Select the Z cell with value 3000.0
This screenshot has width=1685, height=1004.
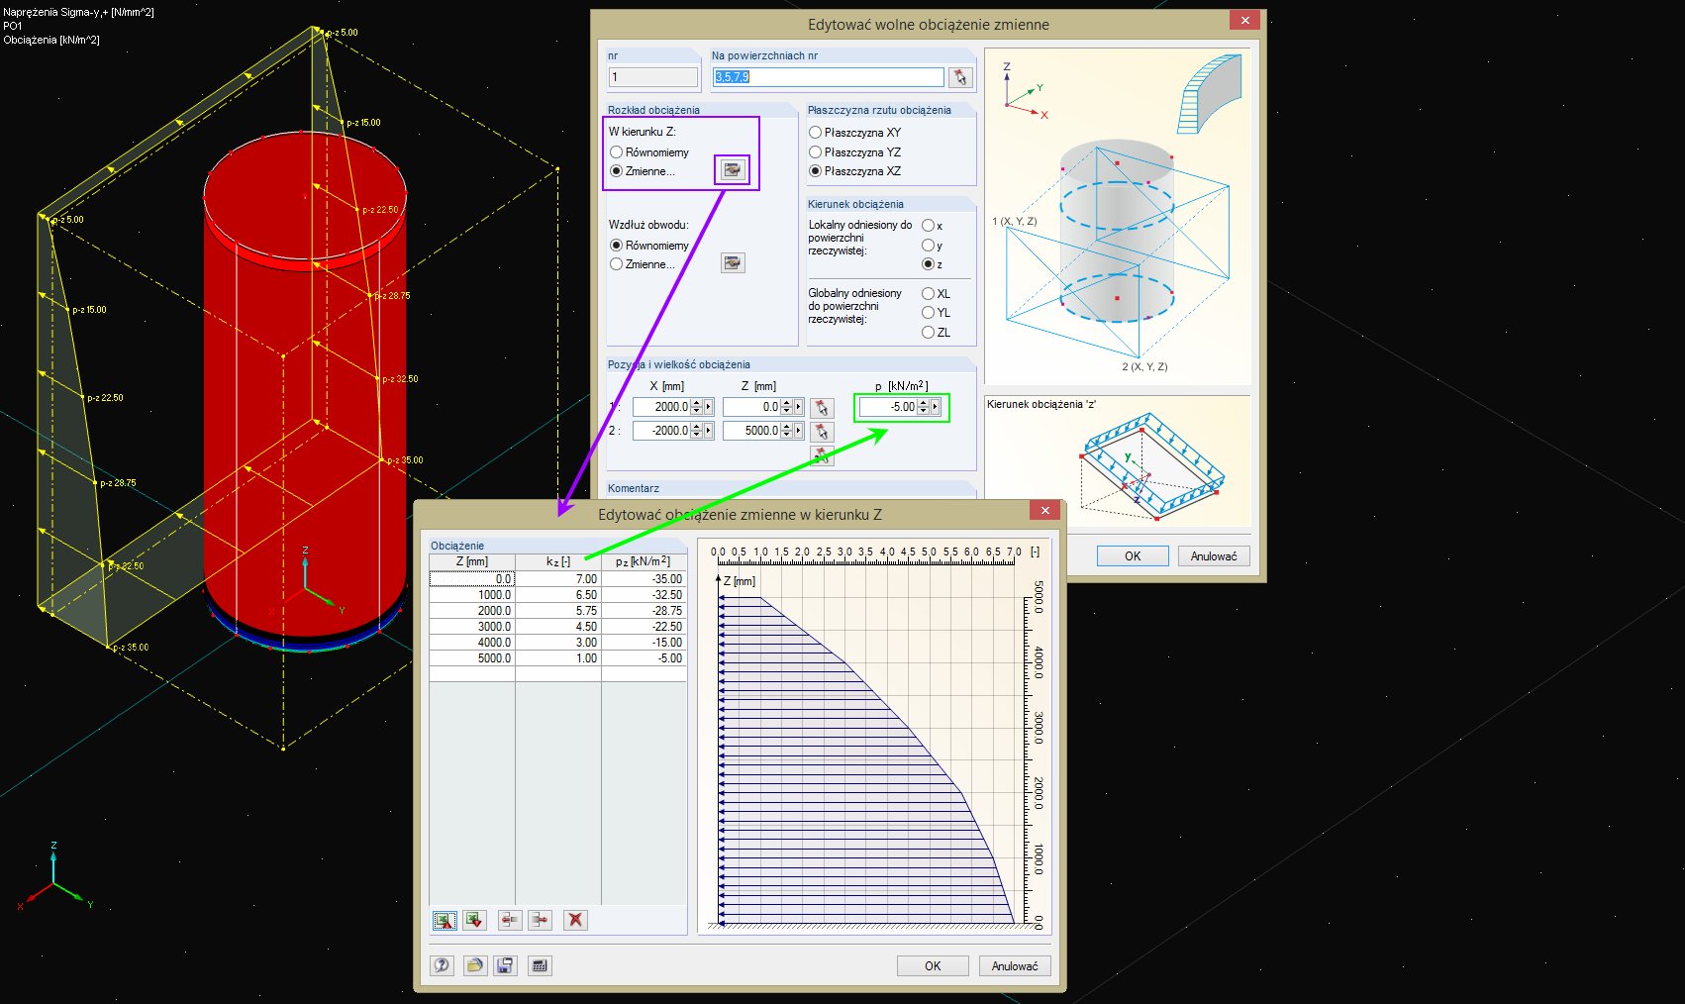[x=472, y=627]
